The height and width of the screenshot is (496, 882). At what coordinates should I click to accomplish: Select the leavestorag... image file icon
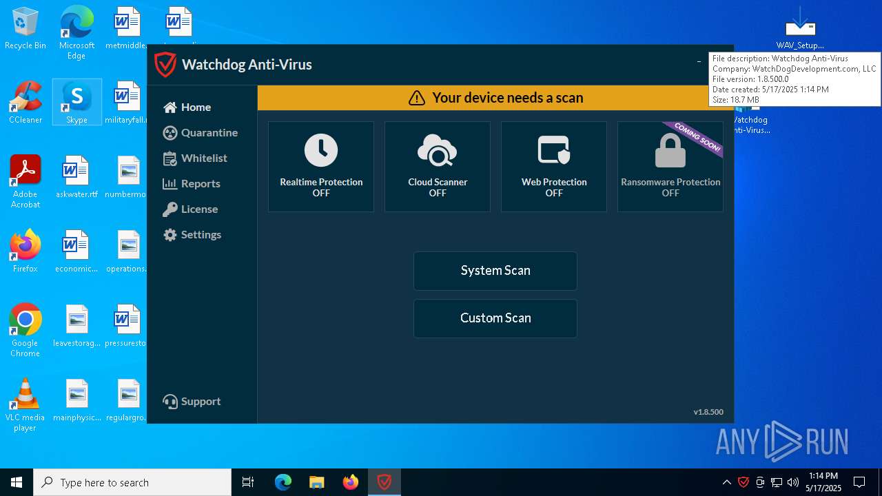76,326
